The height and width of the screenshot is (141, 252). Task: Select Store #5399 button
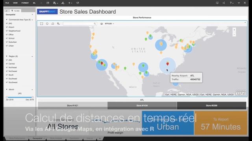tap(211, 105)
